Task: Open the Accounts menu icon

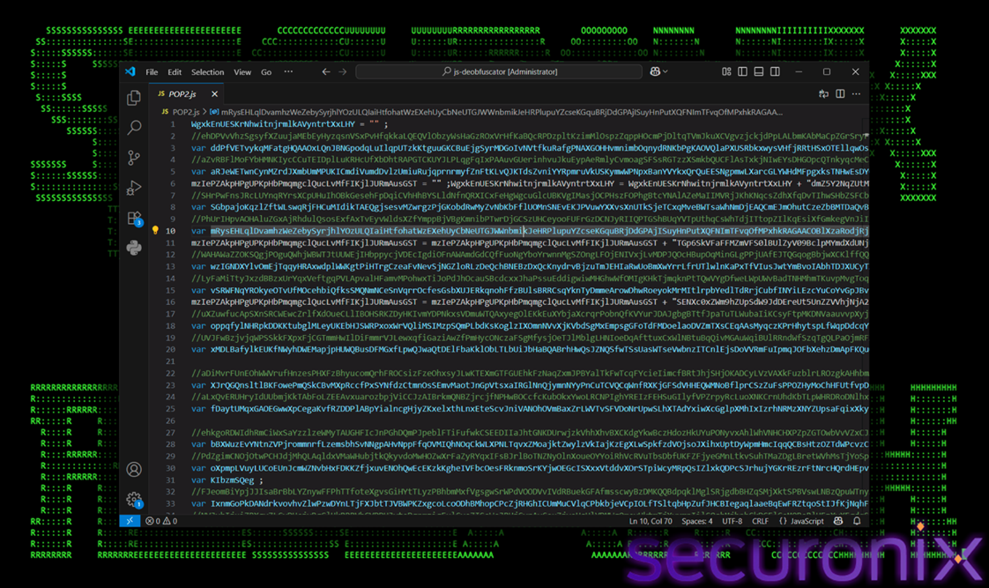Action: coord(134,470)
